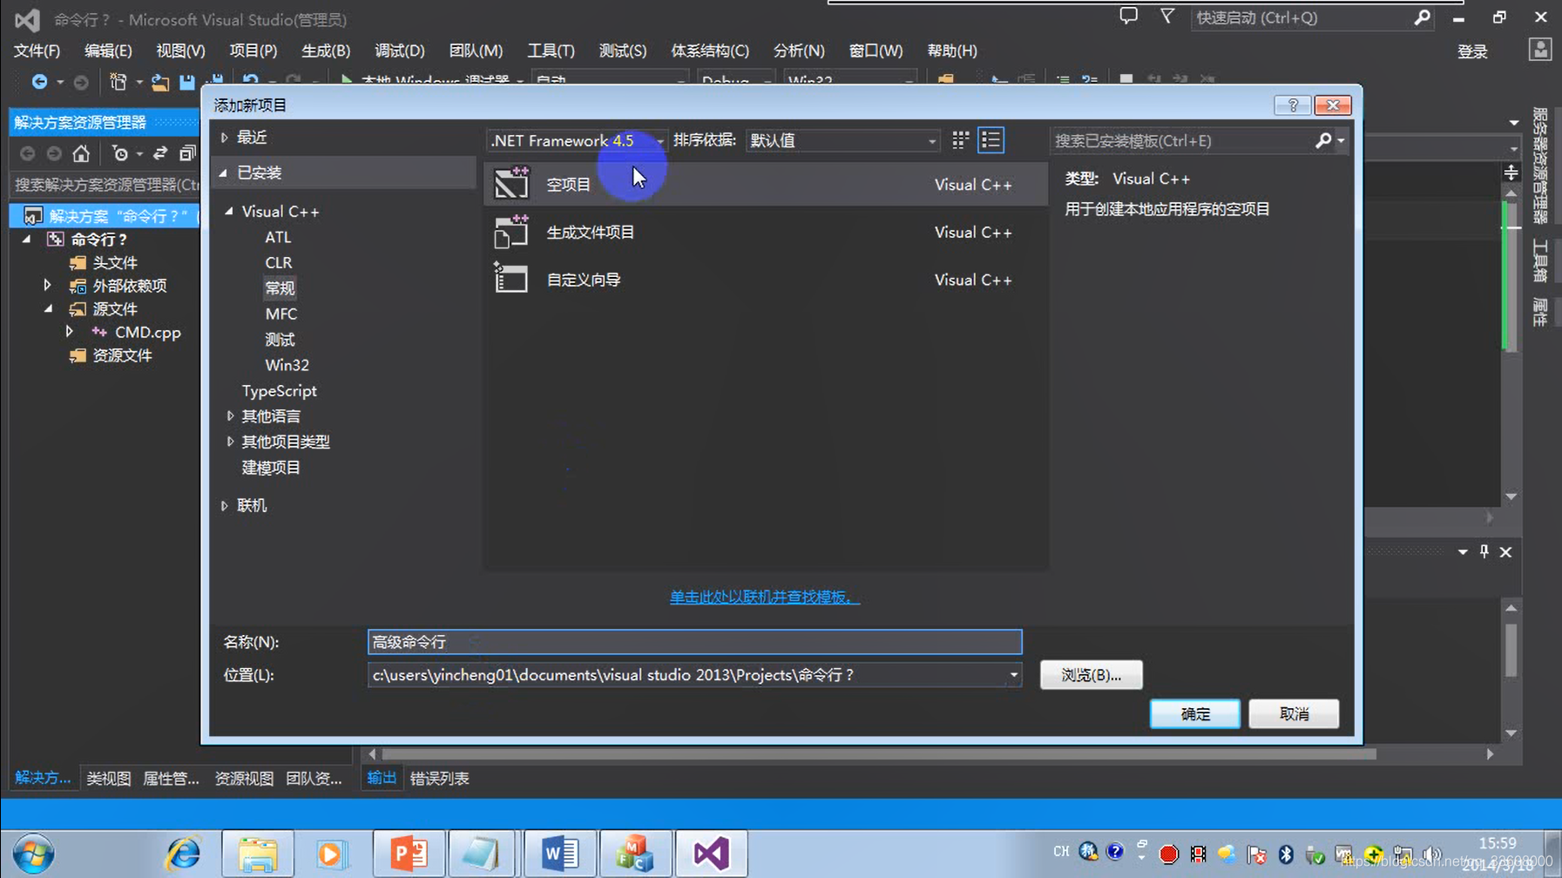Image resolution: width=1562 pixels, height=878 pixels.
Task: Click the Open File toolbar icon
Action: tap(159, 82)
